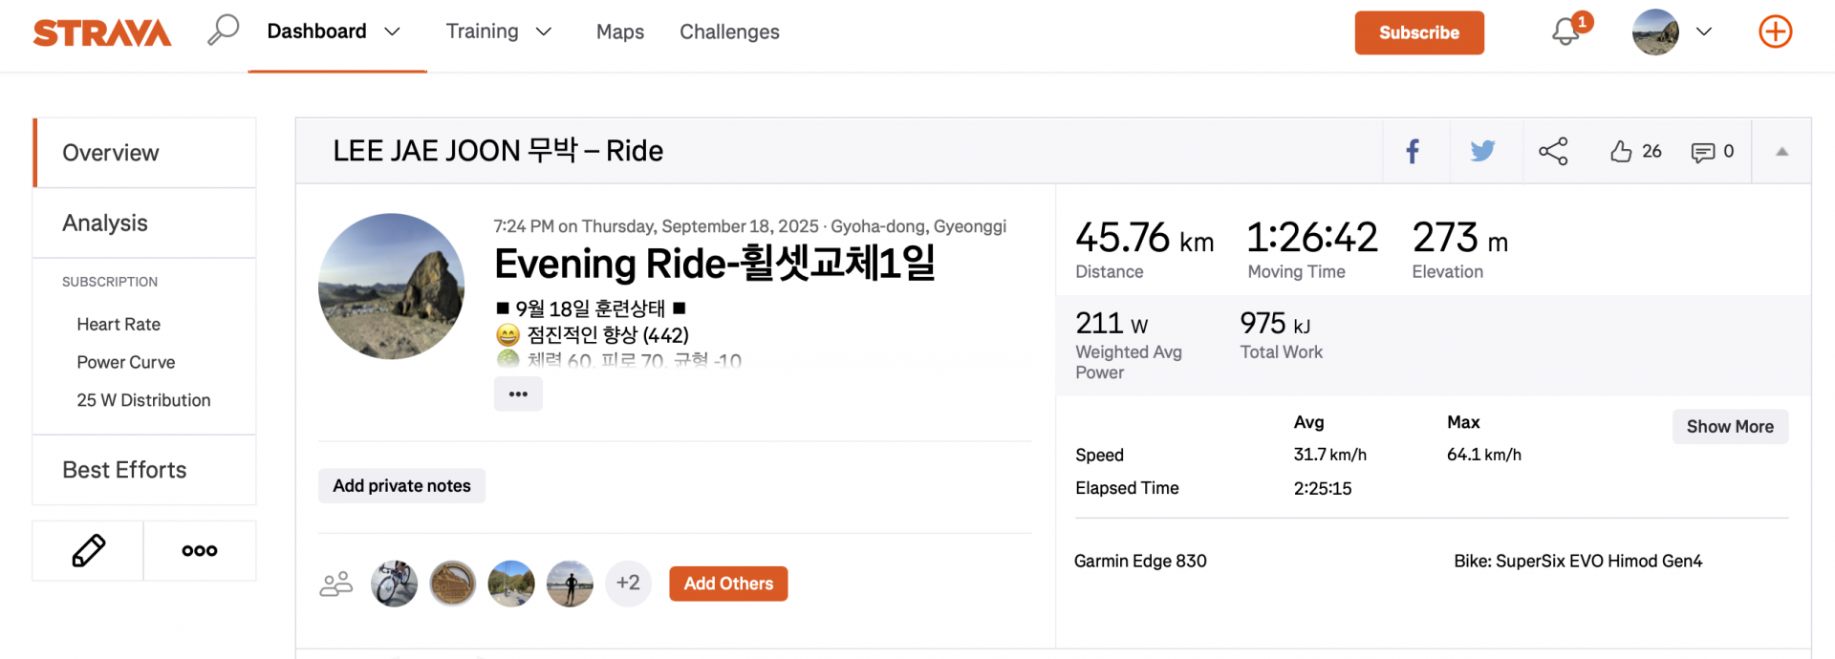Image resolution: width=1835 pixels, height=659 pixels.
Task: Expand the description with the ellipsis button
Action: click(x=518, y=393)
